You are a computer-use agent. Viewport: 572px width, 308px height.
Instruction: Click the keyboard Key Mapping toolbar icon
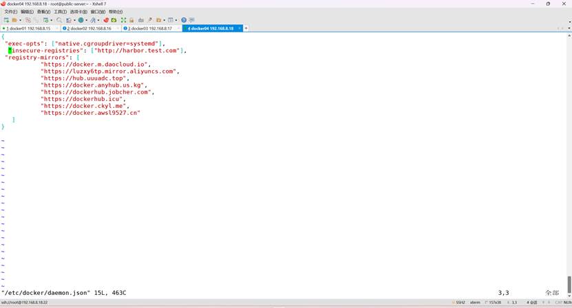[141, 20]
